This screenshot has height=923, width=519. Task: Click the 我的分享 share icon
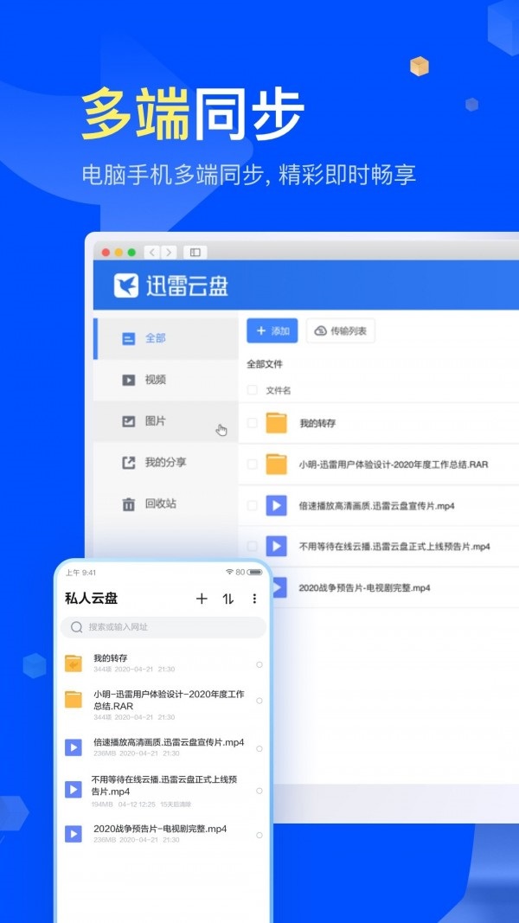(128, 463)
